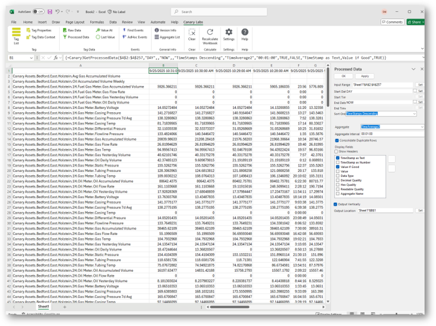The image size is (436, 326).
Task: Select the Processed Data ribbon tool
Action: (x=76, y=37)
